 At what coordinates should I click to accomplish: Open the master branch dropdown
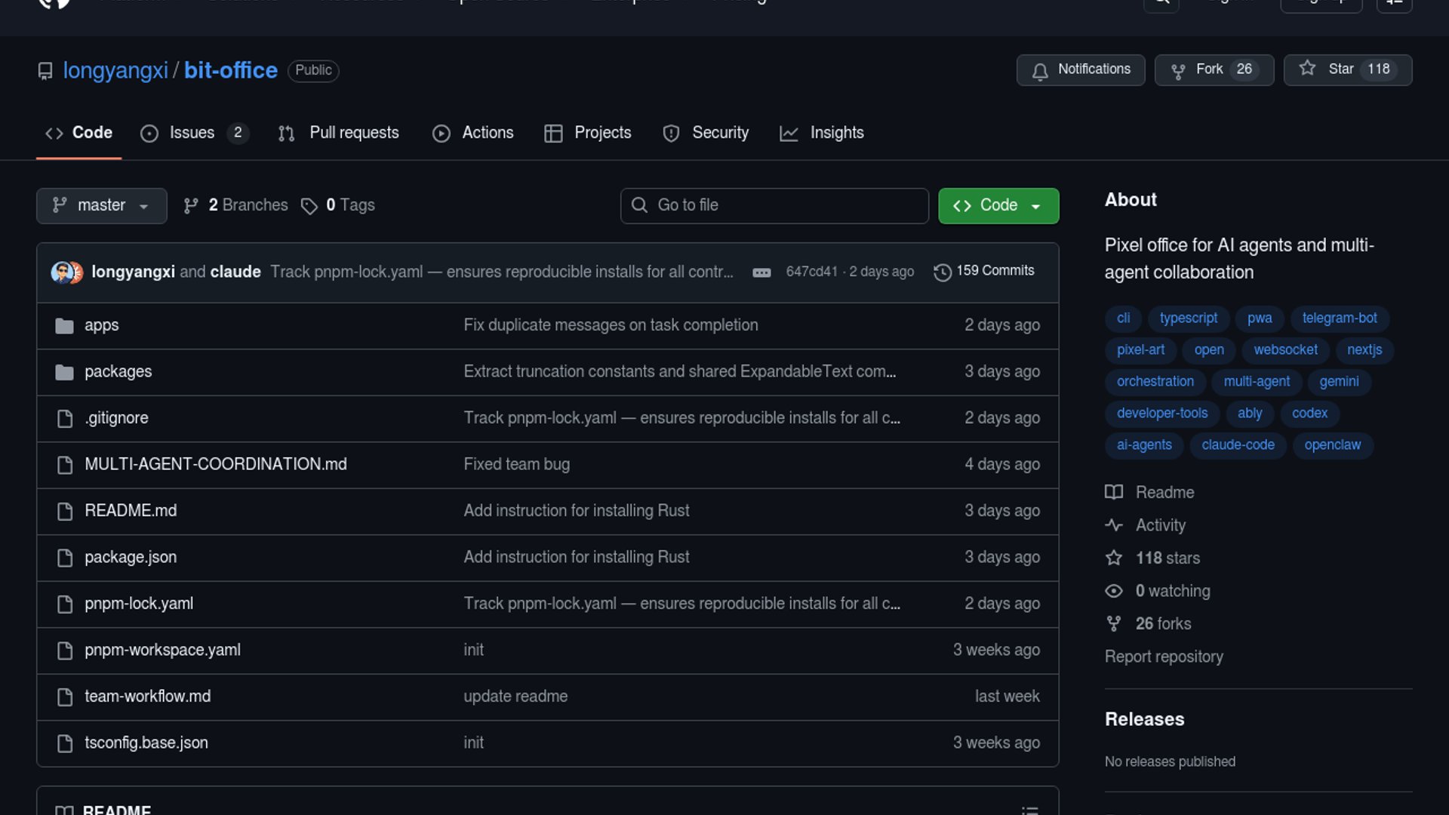[101, 205]
